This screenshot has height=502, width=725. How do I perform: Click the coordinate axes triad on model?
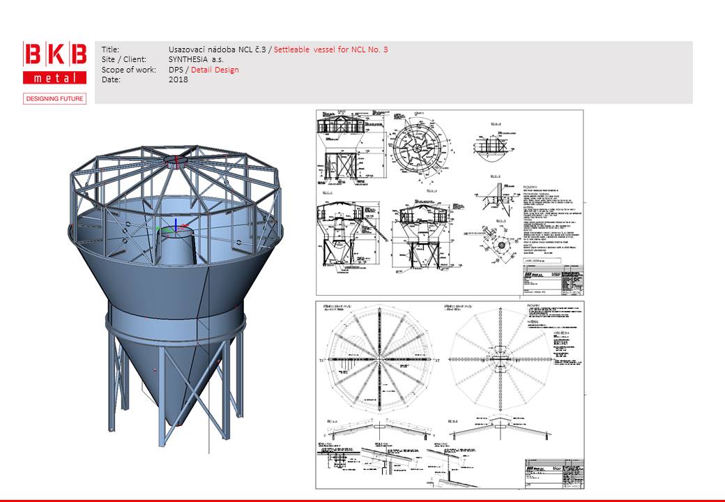coord(171,227)
